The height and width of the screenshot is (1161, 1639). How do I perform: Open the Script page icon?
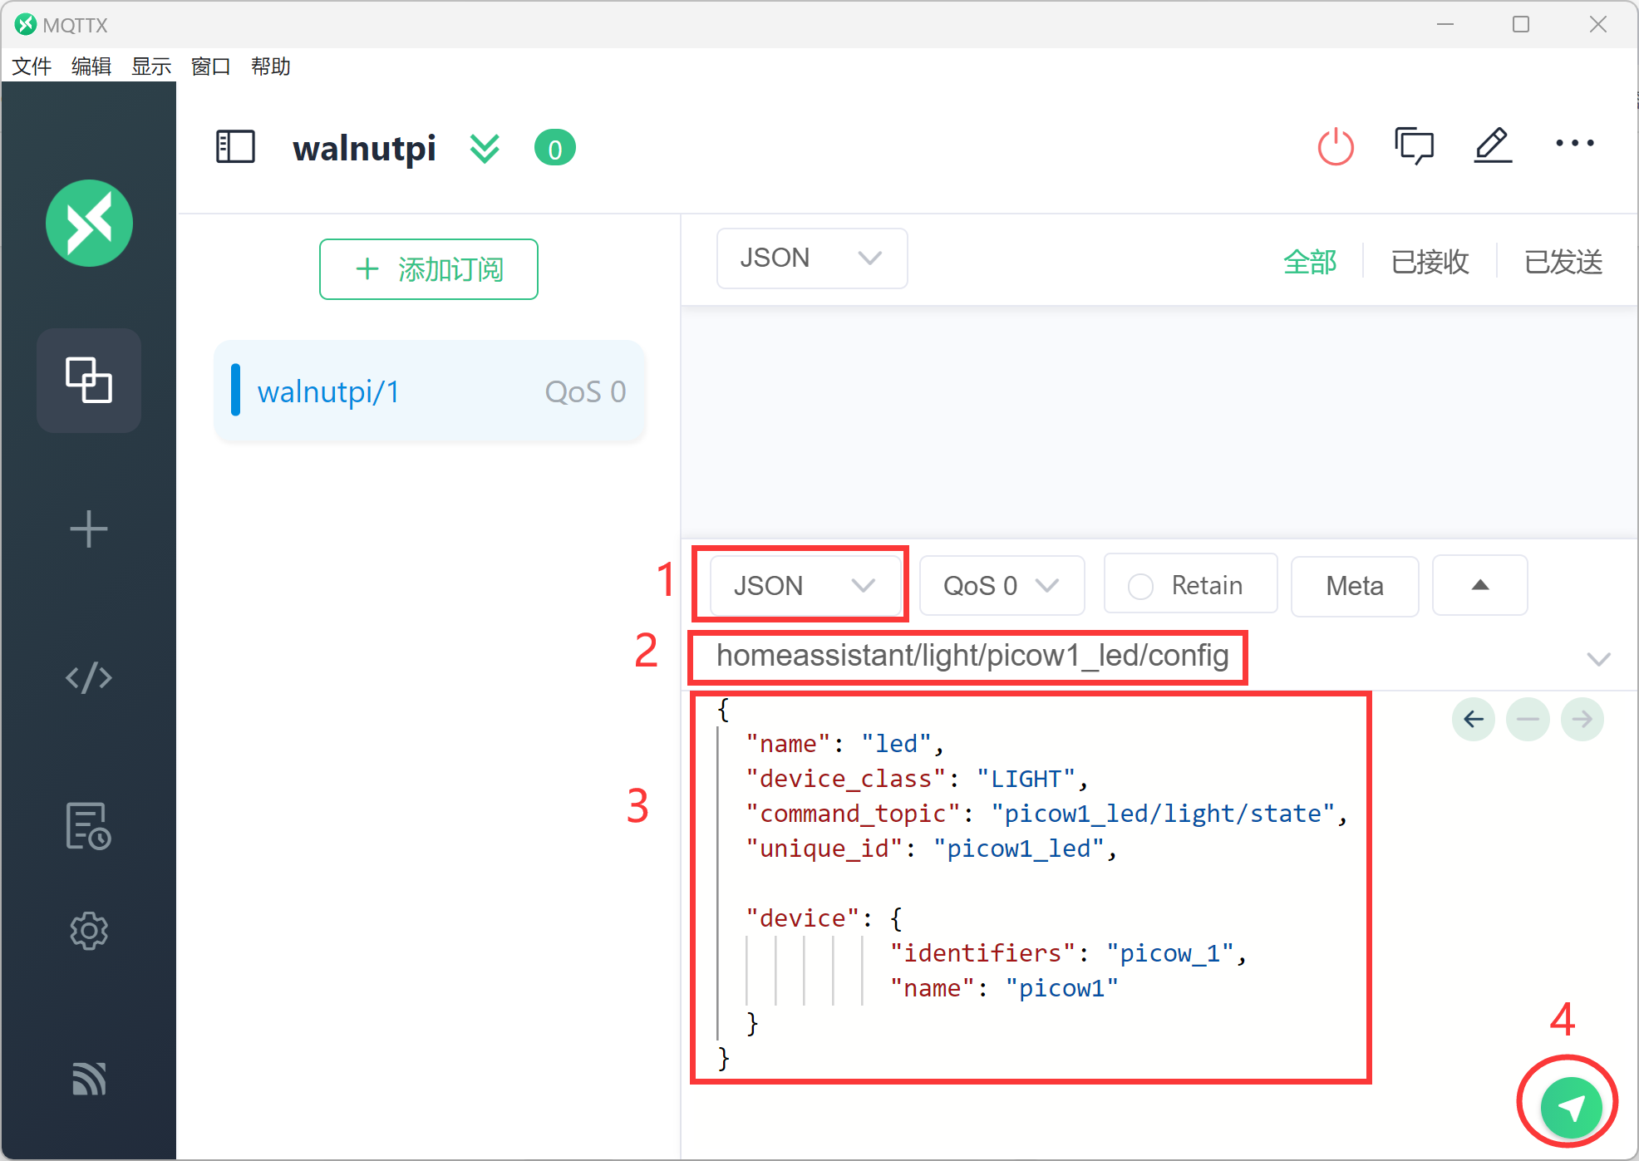click(x=89, y=677)
